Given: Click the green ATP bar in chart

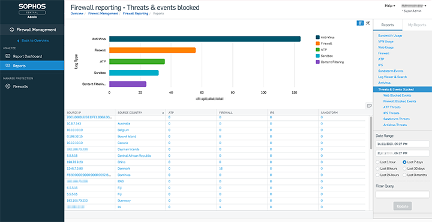Looking at the screenshot, I should [137, 62].
